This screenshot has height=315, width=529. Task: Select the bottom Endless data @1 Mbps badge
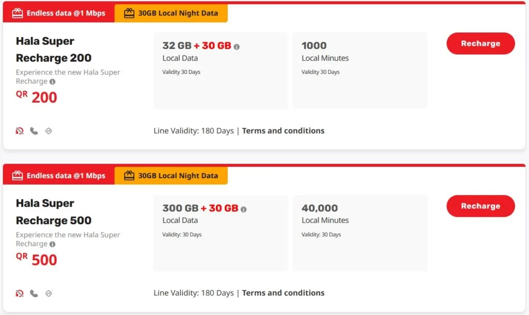tap(59, 176)
